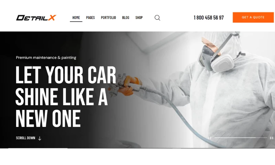Click the Get a Quote button
This screenshot has height=165, width=275.
(x=253, y=17)
